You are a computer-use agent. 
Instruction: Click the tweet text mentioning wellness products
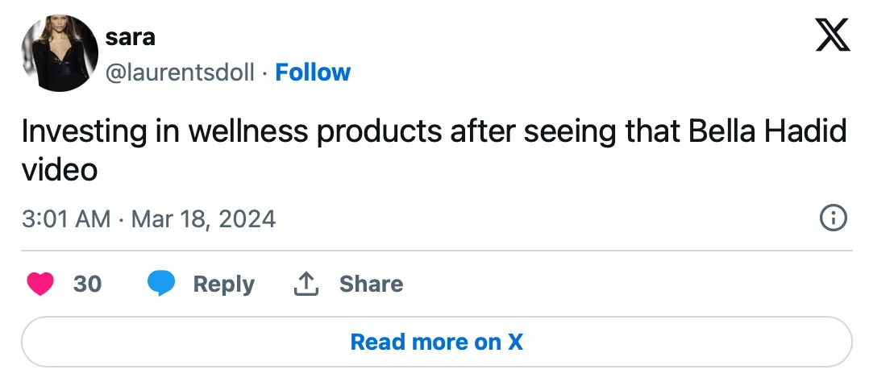[434, 150]
